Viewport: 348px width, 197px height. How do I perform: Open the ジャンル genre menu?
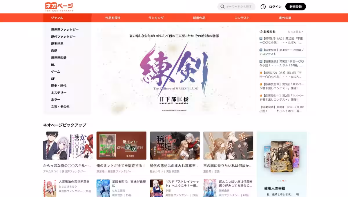pyautogui.click(x=57, y=18)
